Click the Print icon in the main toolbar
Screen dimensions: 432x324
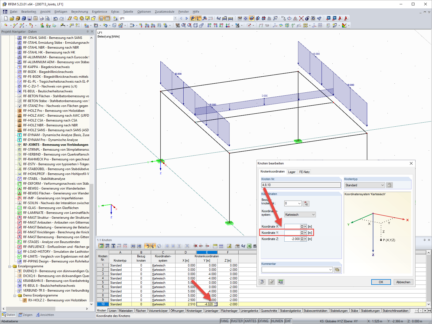point(41,18)
